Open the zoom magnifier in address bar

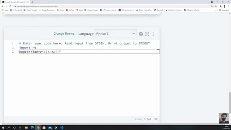(x=212, y=6)
